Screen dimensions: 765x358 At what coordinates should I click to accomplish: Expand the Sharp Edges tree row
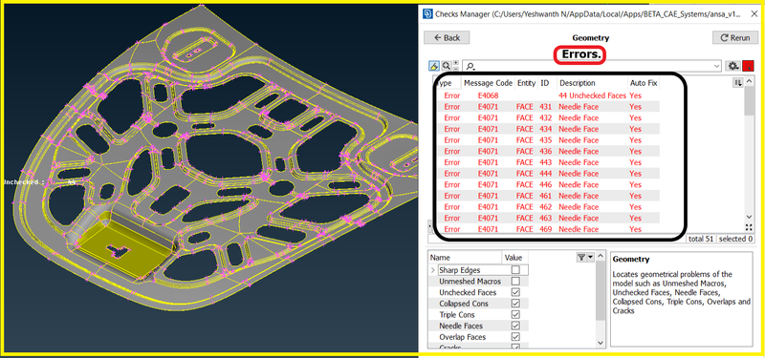433,270
